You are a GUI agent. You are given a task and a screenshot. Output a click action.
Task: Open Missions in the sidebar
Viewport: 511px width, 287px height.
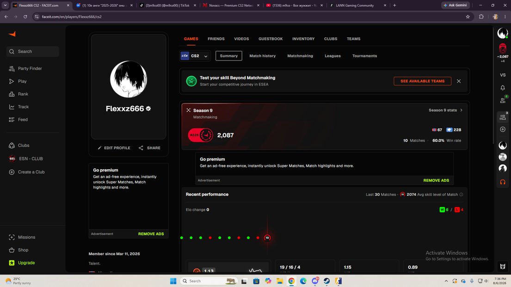[22, 237]
